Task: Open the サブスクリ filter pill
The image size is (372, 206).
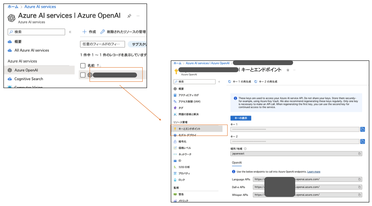Action: tap(138, 44)
